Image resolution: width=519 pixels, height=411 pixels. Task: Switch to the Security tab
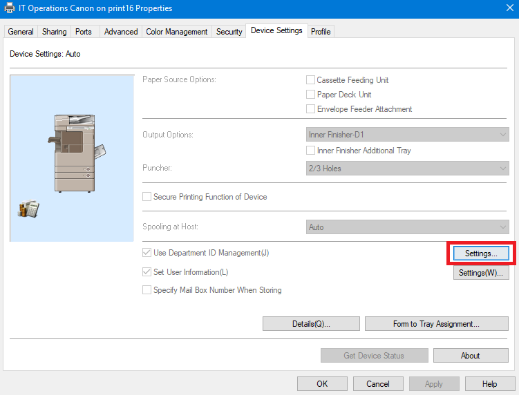tap(229, 32)
